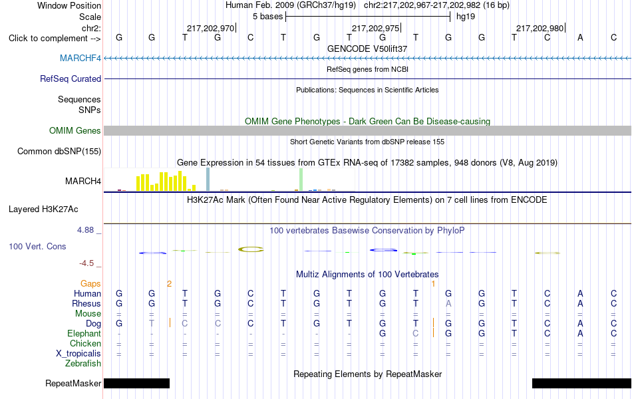Open the RefSeq Curated track label
This screenshot has height=399, width=632.
tap(71, 78)
